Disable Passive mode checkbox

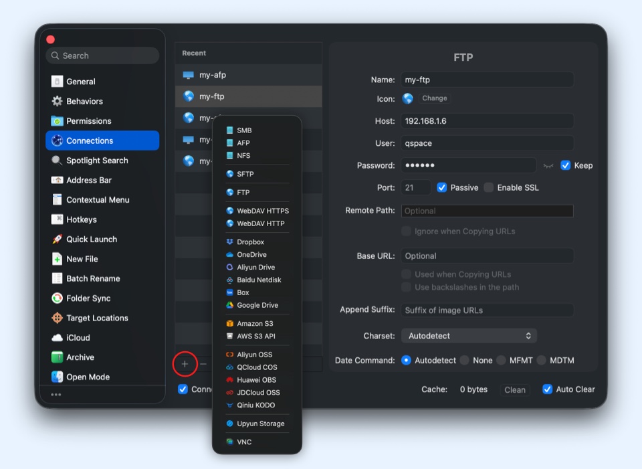pos(442,187)
